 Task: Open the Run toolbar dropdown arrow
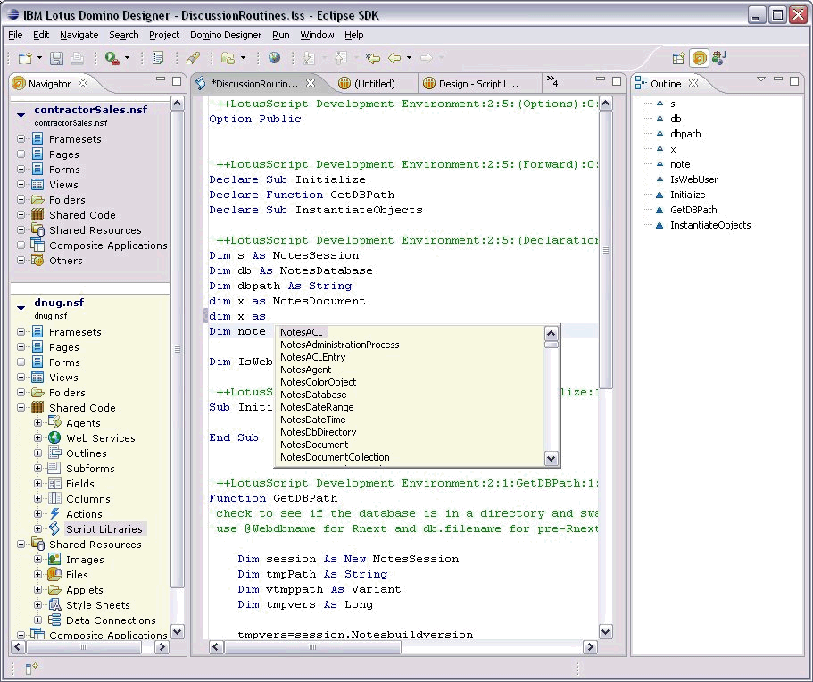point(127,58)
